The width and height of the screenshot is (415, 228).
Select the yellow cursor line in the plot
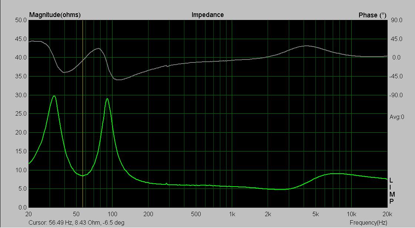83,113
